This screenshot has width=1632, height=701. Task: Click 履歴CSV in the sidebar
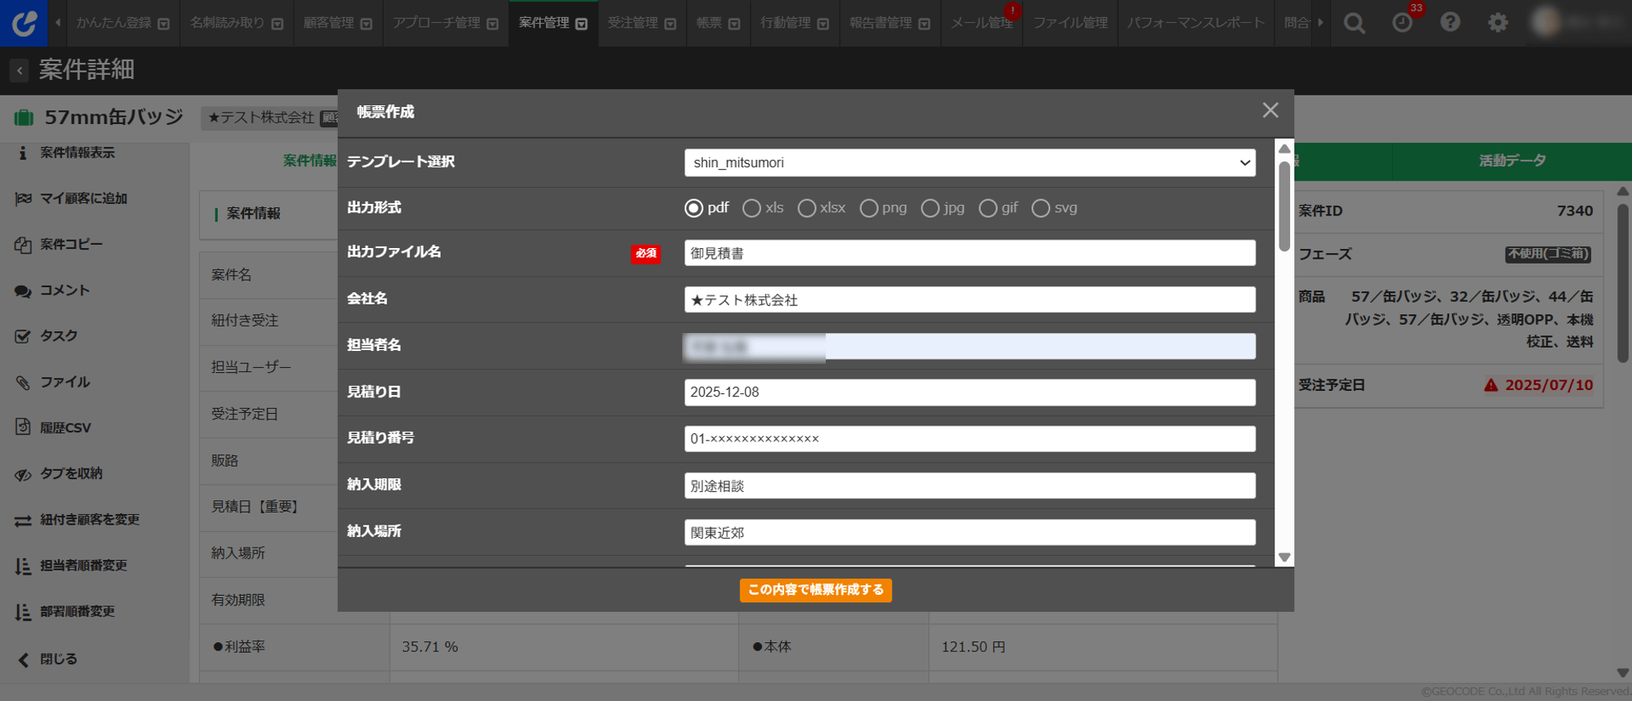pyautogui.click(x=65, y=428)
